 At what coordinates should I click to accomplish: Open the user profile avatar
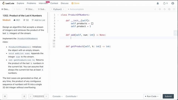point(173,3)
